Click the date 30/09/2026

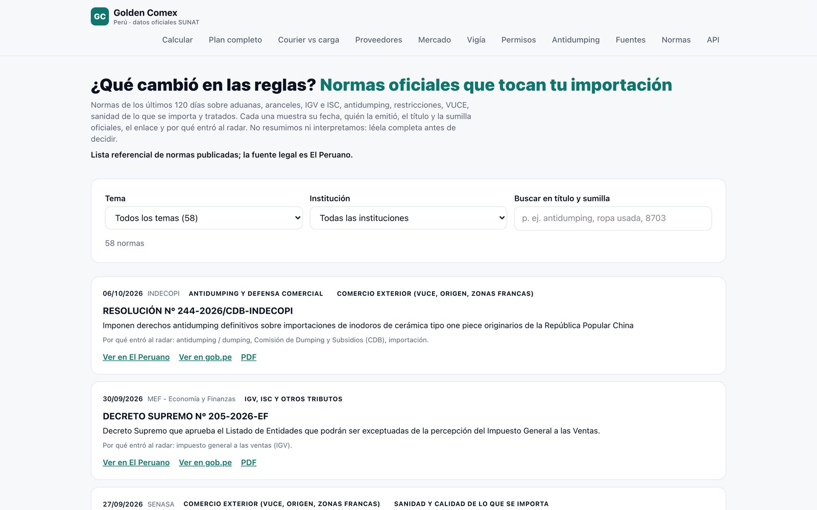(x=123, y=399)
